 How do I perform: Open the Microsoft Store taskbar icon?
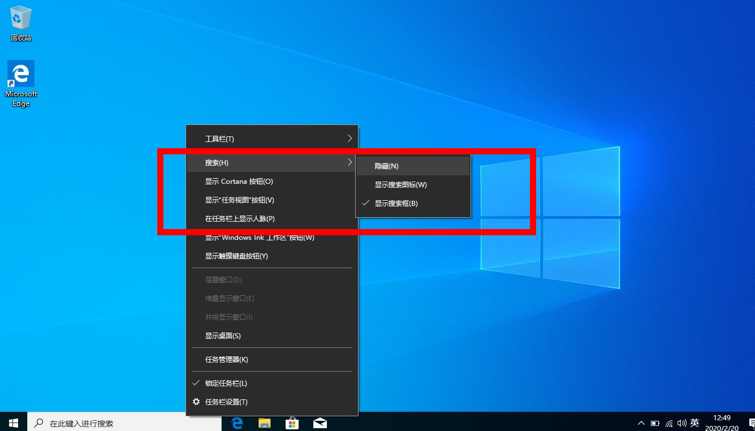coord(292,423)
